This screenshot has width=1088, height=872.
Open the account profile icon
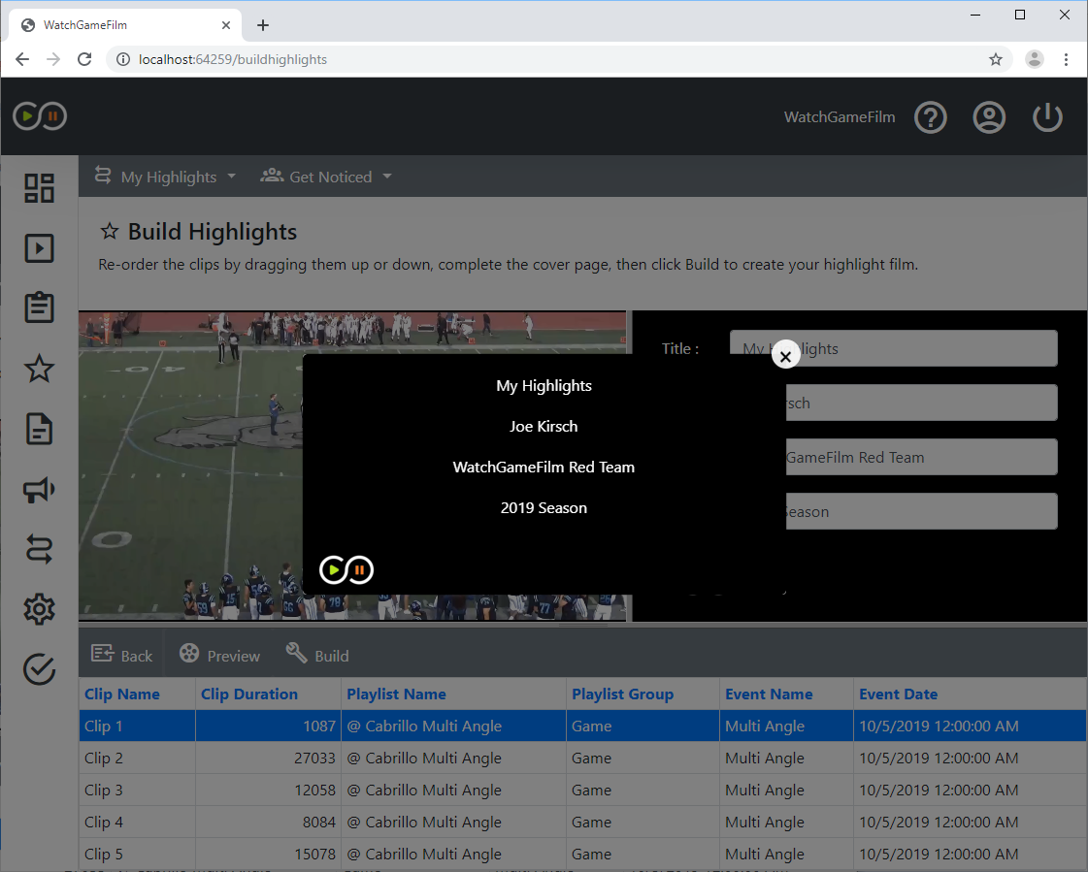[x=989, y=116]
